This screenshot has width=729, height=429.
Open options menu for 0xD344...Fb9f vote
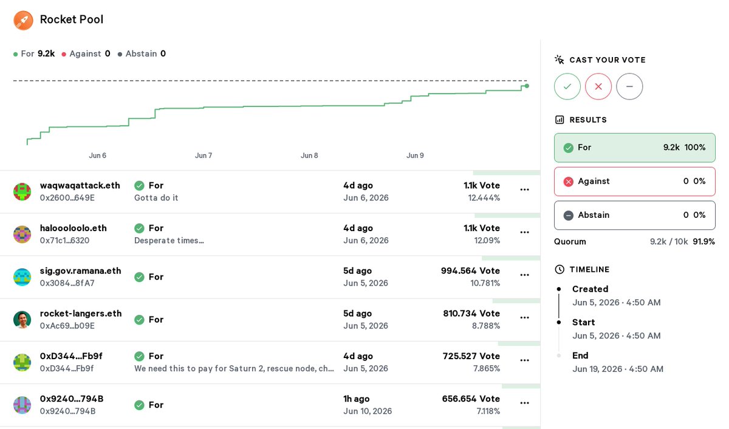pos(525,360)
